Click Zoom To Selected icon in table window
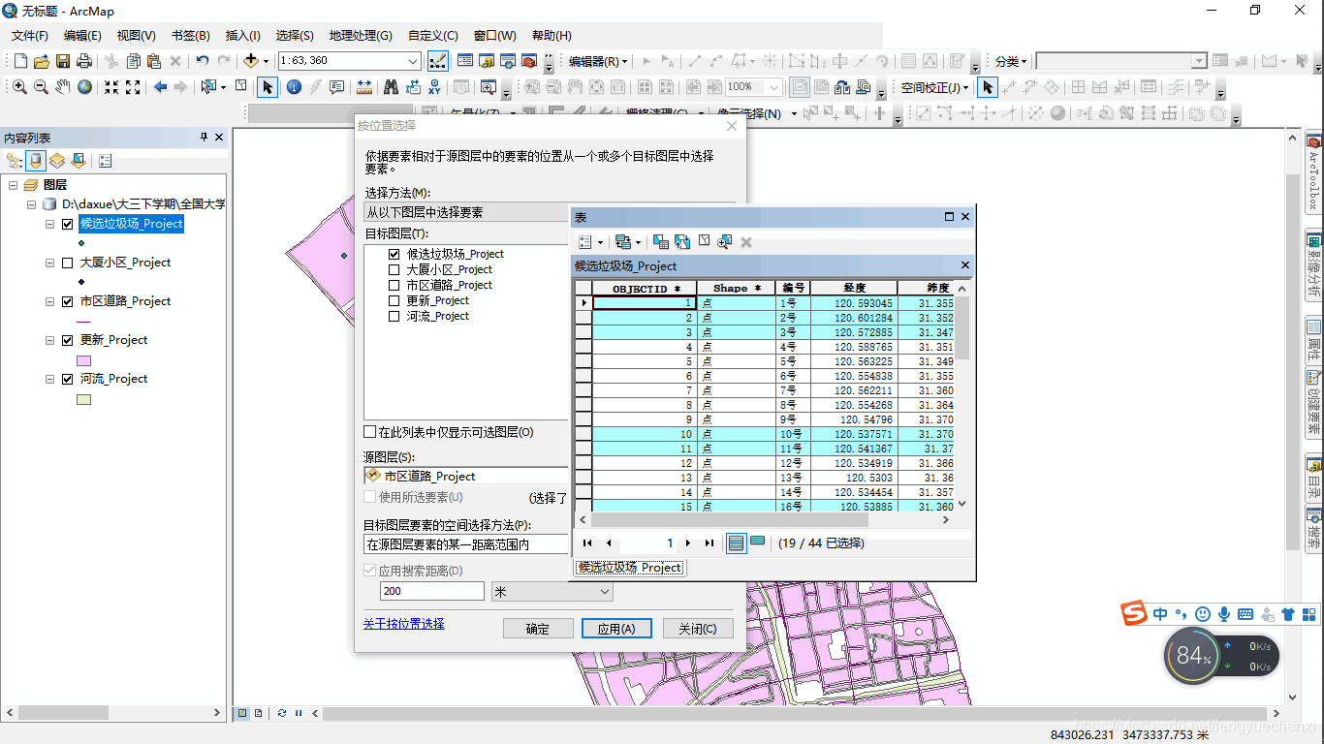This screenshot has height=744, width=1324. pos(725,242)
